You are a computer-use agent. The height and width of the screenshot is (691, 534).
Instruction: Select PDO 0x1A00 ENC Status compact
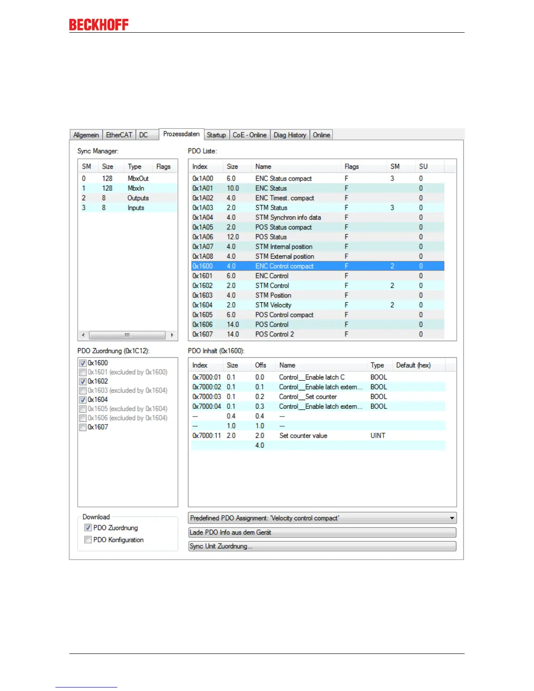tap(318, 178)
